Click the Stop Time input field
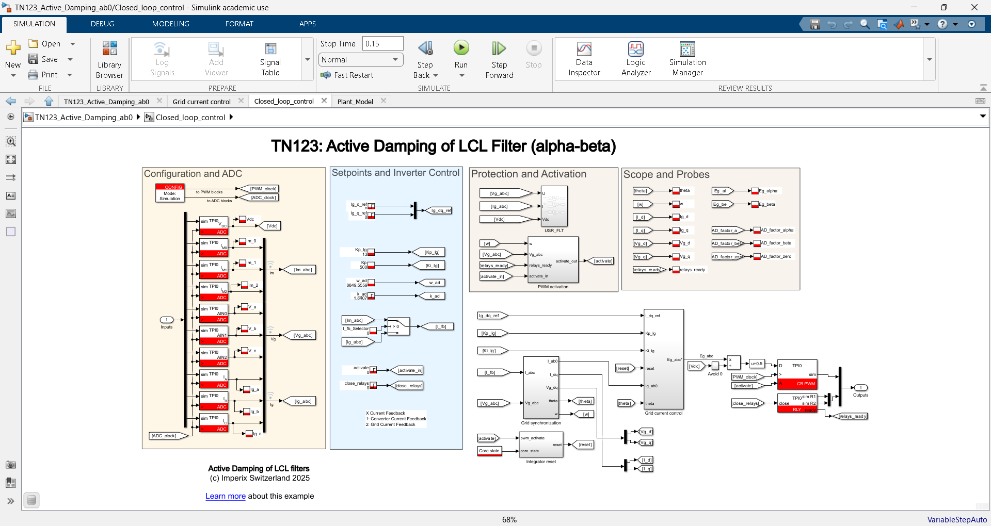 (382, 44)
